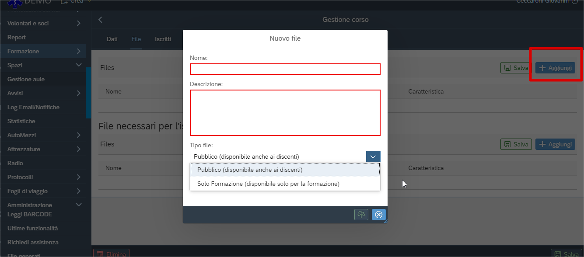Pick highlighted Pubblico option in open list
The height and width of the screenshot is (257, 584).
click(250, 170)
